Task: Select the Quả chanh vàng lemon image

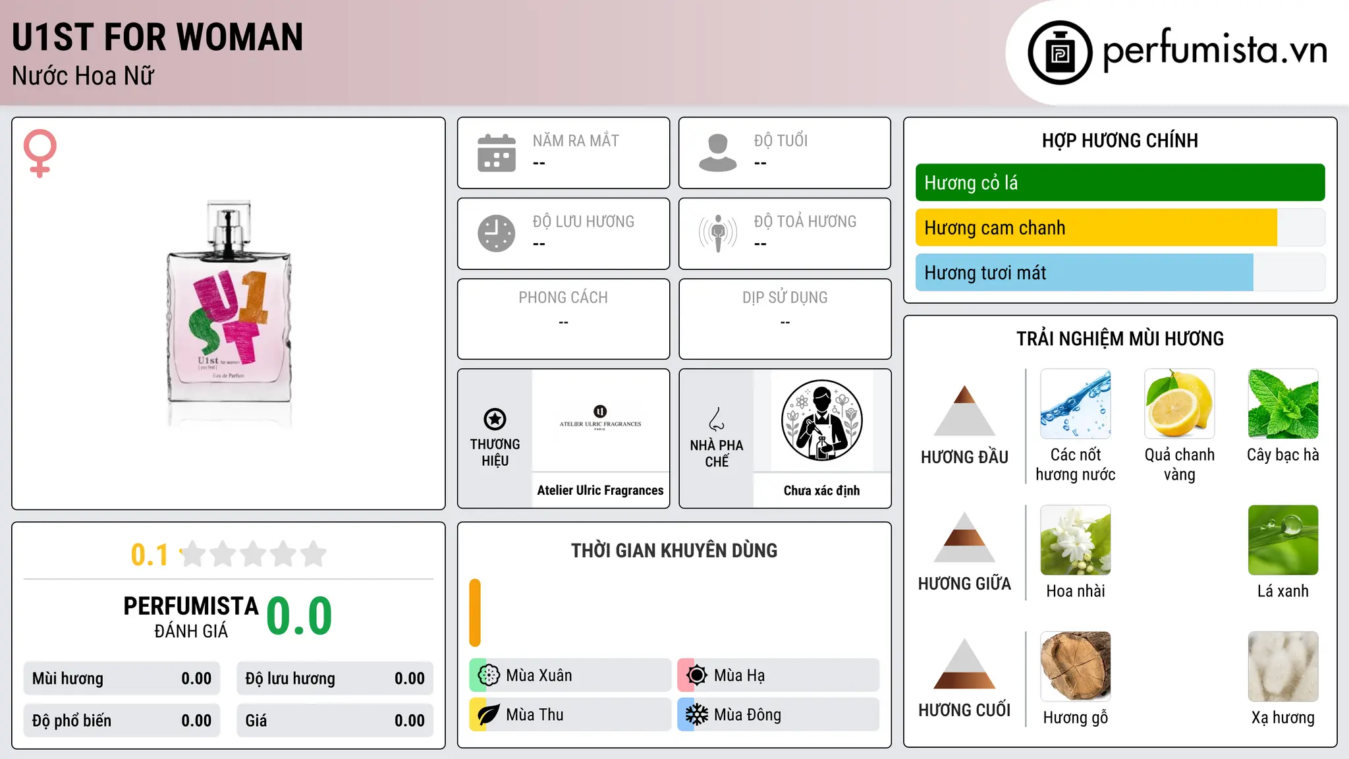Action: [x=1179, y=404]
